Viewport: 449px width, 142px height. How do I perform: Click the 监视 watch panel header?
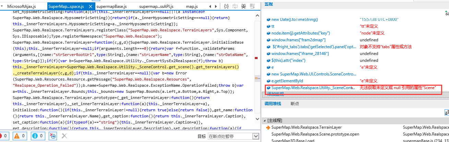(269, 4)
